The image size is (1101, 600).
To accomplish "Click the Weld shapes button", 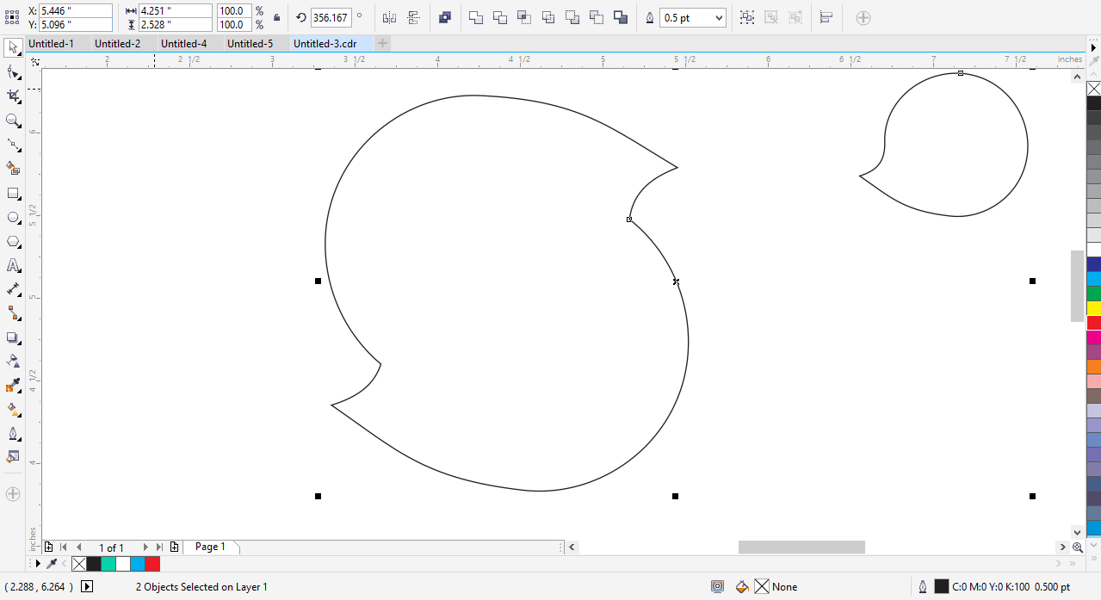I will click(476, 17).
